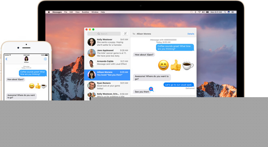268x147 pixels.
Task: Click the battery status icon
Action: [207, 12]
